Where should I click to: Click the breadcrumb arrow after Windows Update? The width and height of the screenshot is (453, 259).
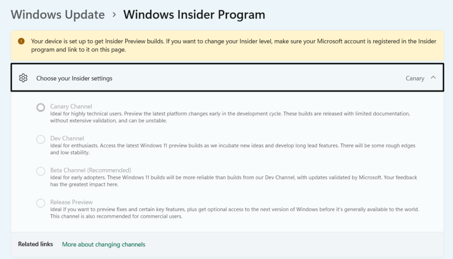(114, 15)
